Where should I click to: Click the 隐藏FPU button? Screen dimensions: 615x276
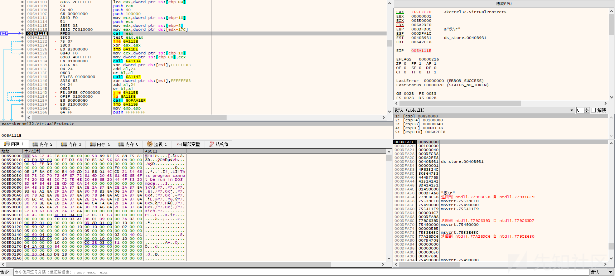click(504, 4)
